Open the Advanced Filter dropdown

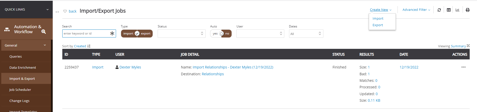coord(416,10)
